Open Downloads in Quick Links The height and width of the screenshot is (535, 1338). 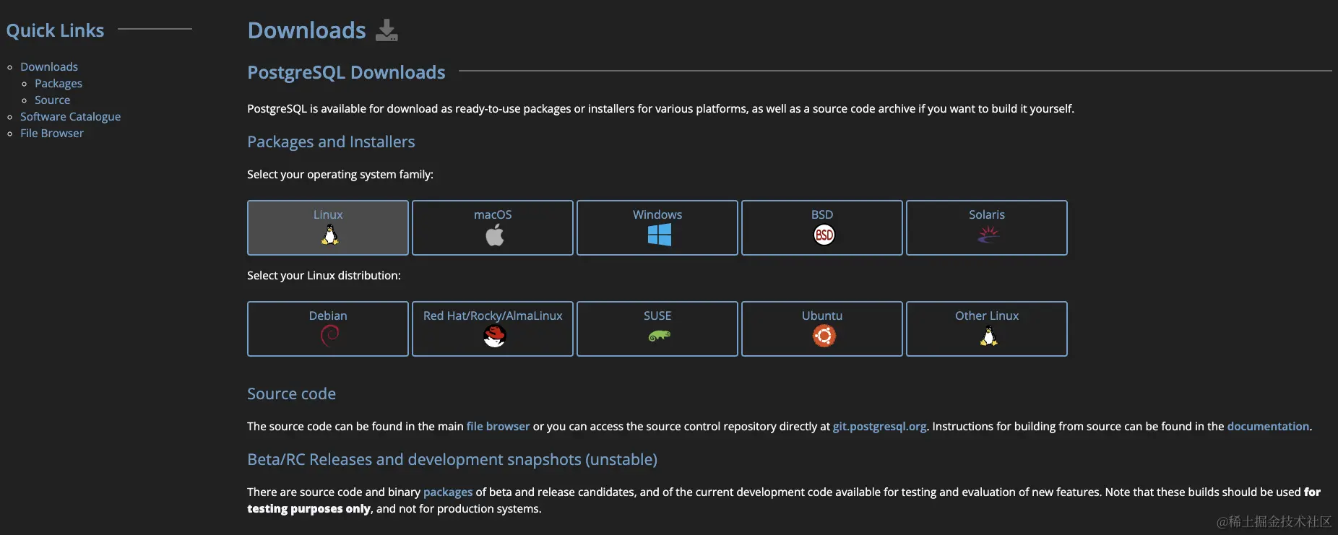coord(49,66)
